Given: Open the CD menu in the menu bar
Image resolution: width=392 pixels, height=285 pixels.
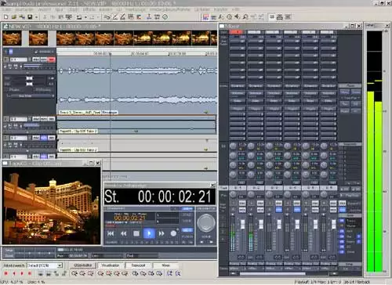Looking at the screenshot, I should (x=118, y=9).
